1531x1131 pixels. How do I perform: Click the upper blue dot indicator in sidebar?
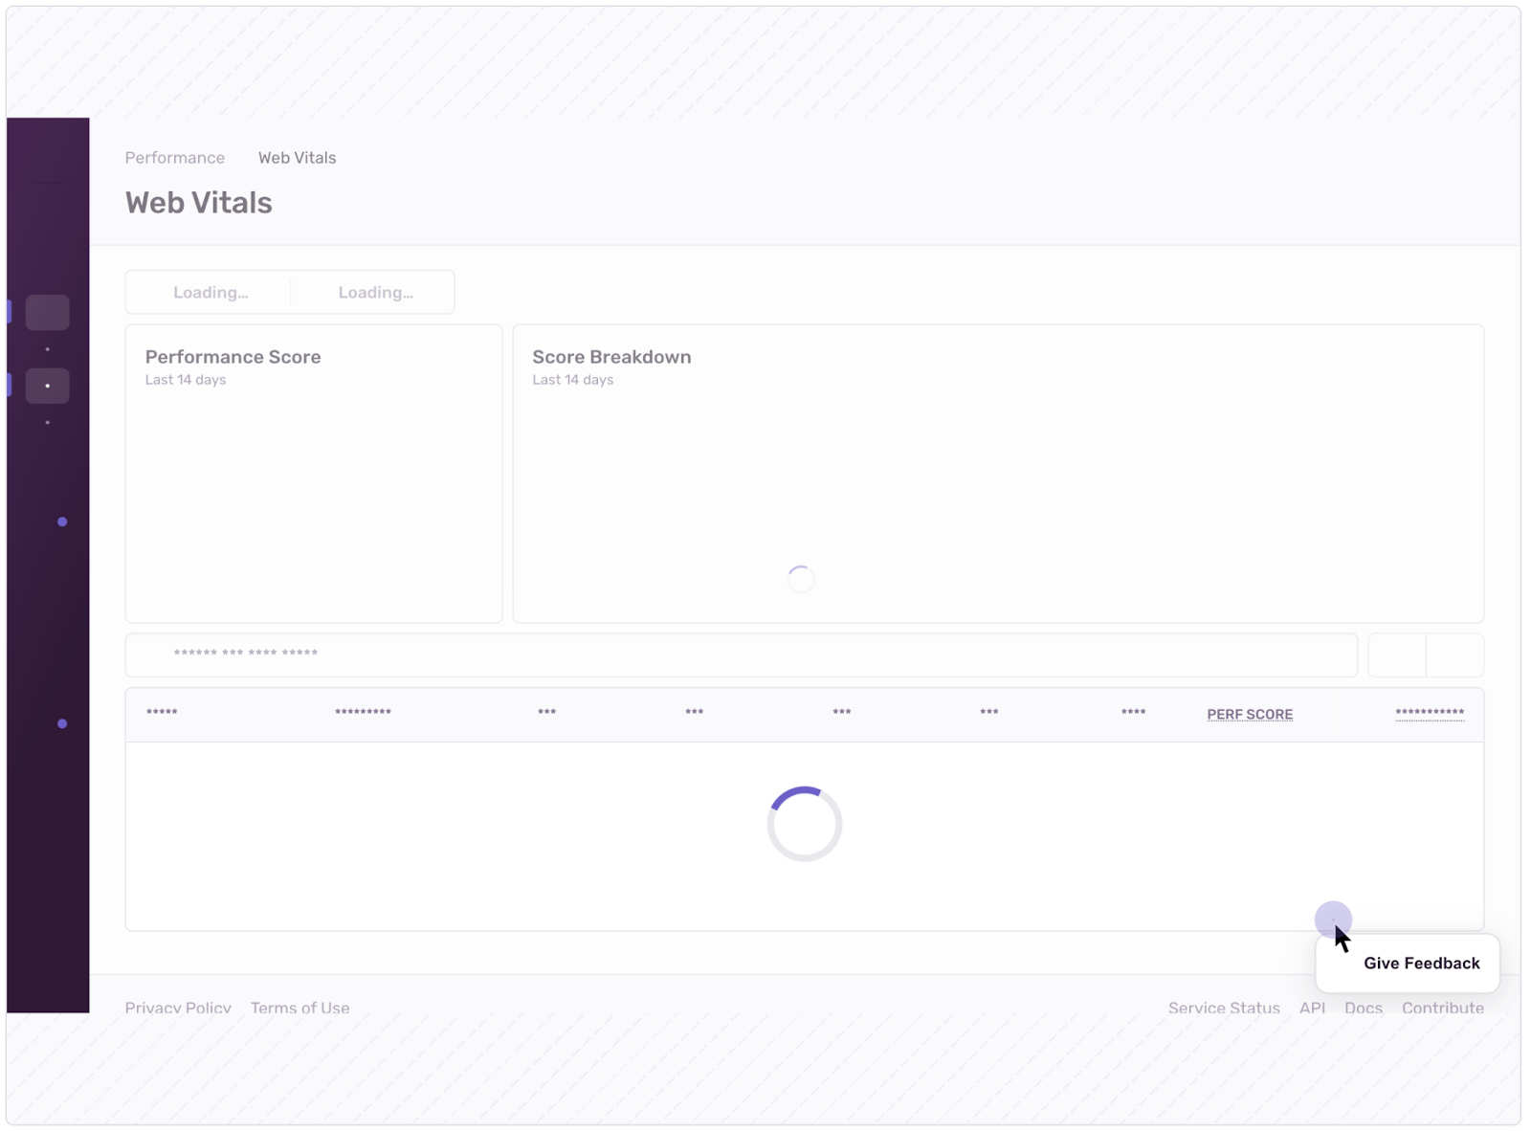click(61, 521)
